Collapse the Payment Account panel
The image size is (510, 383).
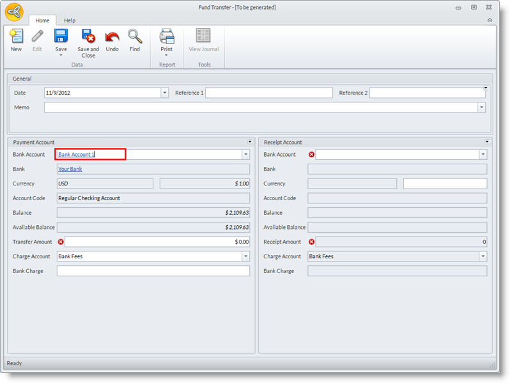point(249,141)
